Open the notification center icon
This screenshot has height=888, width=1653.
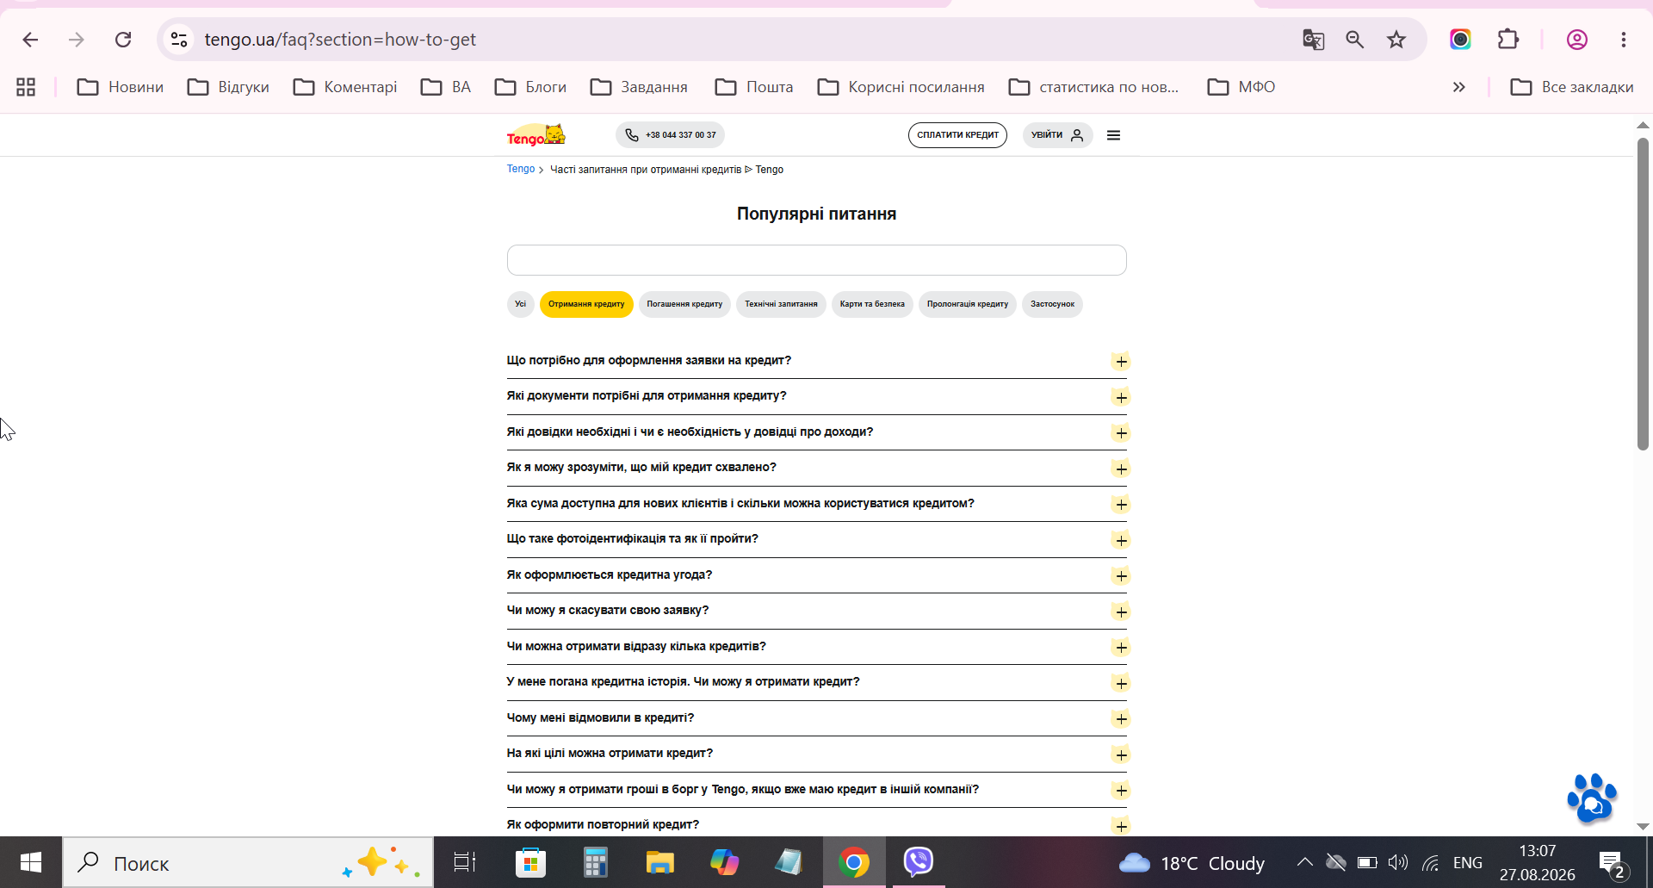(x=1612, y=864)
